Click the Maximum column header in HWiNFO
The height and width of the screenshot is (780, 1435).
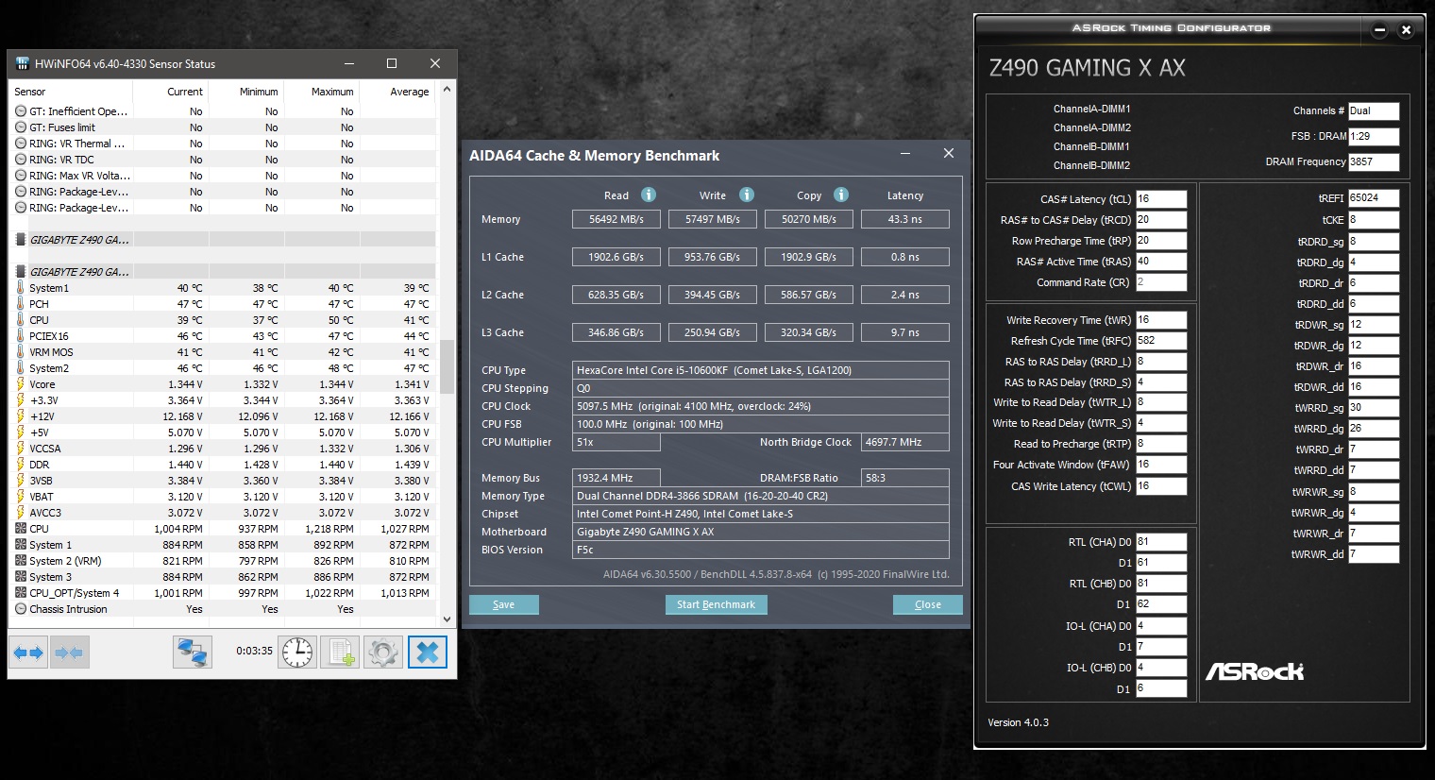coord(322,92)
